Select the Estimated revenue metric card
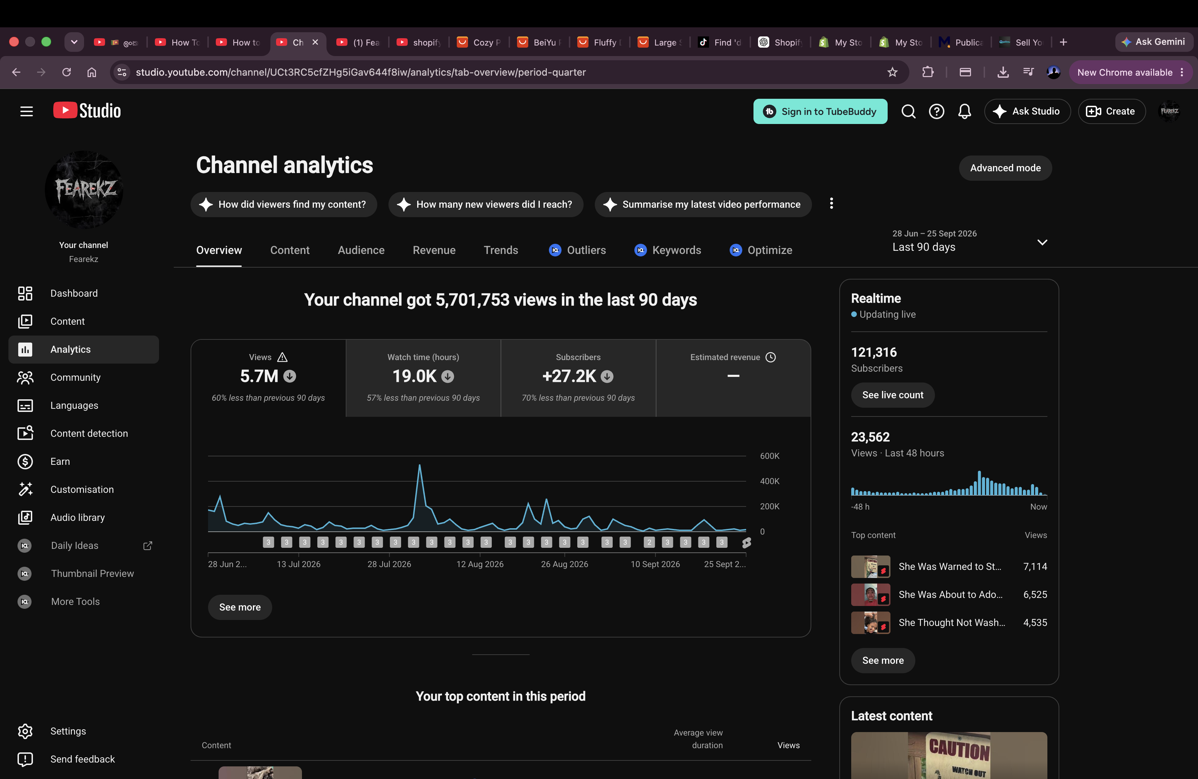This screenshot has width=1198, height=779. [x=733, y=378]
